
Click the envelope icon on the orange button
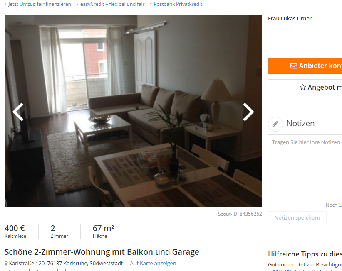(x=294, y=66)
